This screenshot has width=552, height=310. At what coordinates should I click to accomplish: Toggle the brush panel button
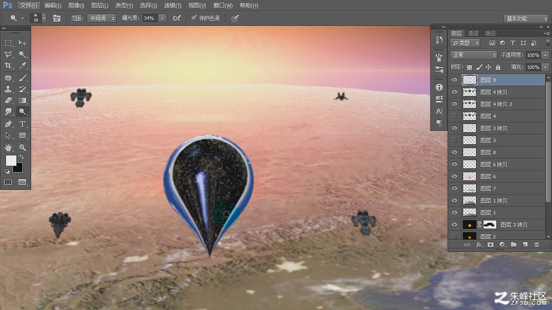tap(56, 18)
